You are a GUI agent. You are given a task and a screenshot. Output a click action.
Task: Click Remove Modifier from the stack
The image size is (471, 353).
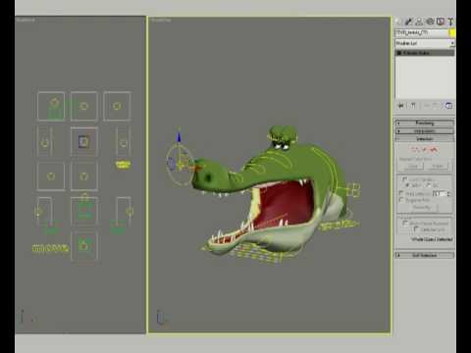pos(436,106)
